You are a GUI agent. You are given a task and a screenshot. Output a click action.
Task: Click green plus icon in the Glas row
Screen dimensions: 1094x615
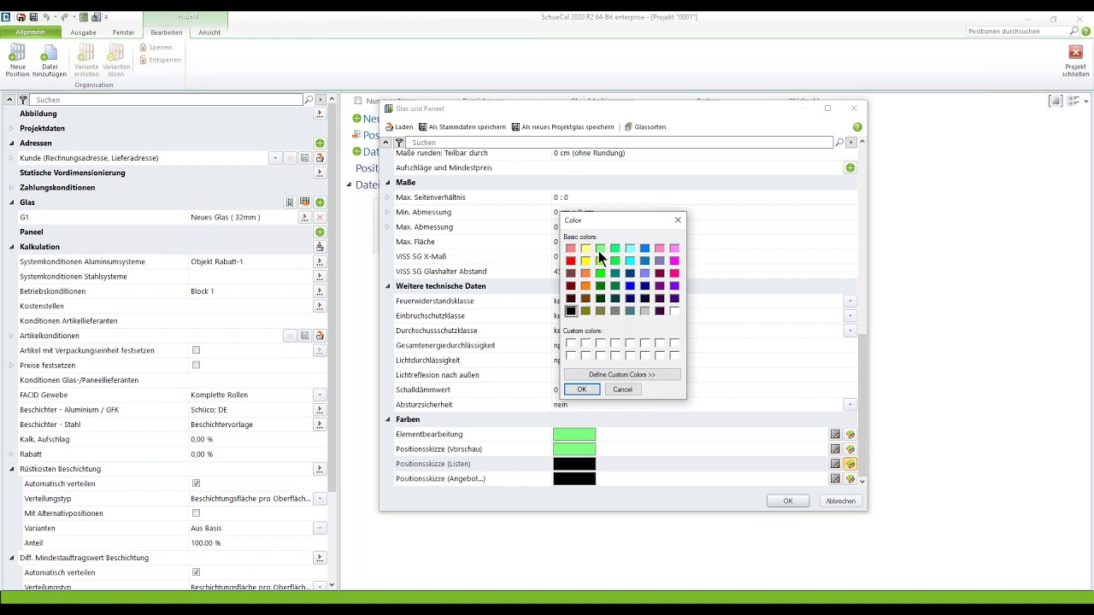point(320,202)
